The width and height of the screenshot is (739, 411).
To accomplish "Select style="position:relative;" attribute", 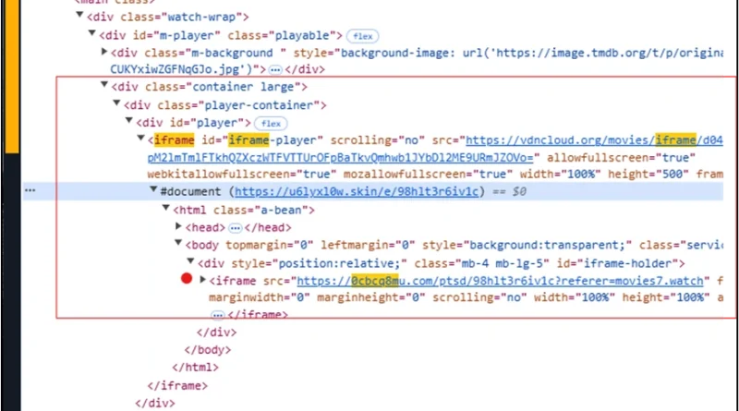I will 319,263.
